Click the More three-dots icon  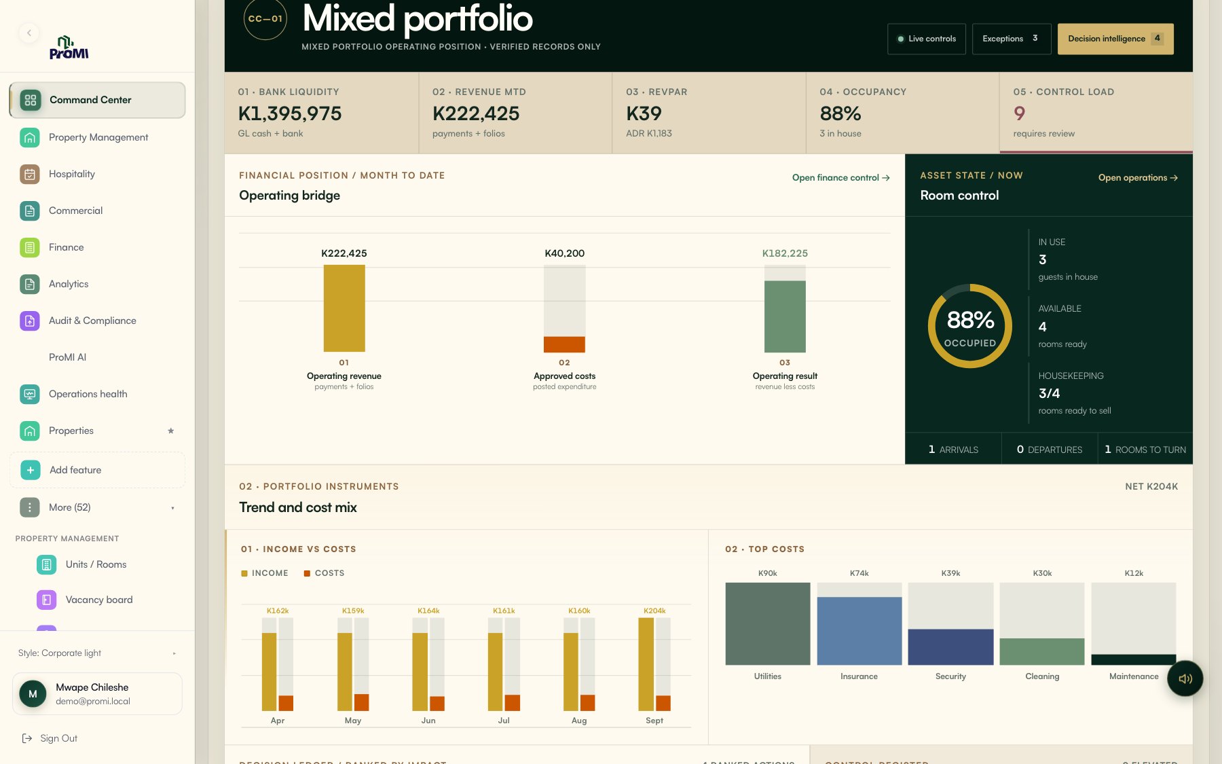tap(30, 507)
